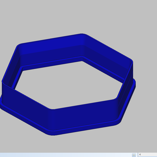Image resolution: width=157 pixels, height=157 pixels.
Task: Open the chevron dropdown in the status bar
Action: point(134,155)
